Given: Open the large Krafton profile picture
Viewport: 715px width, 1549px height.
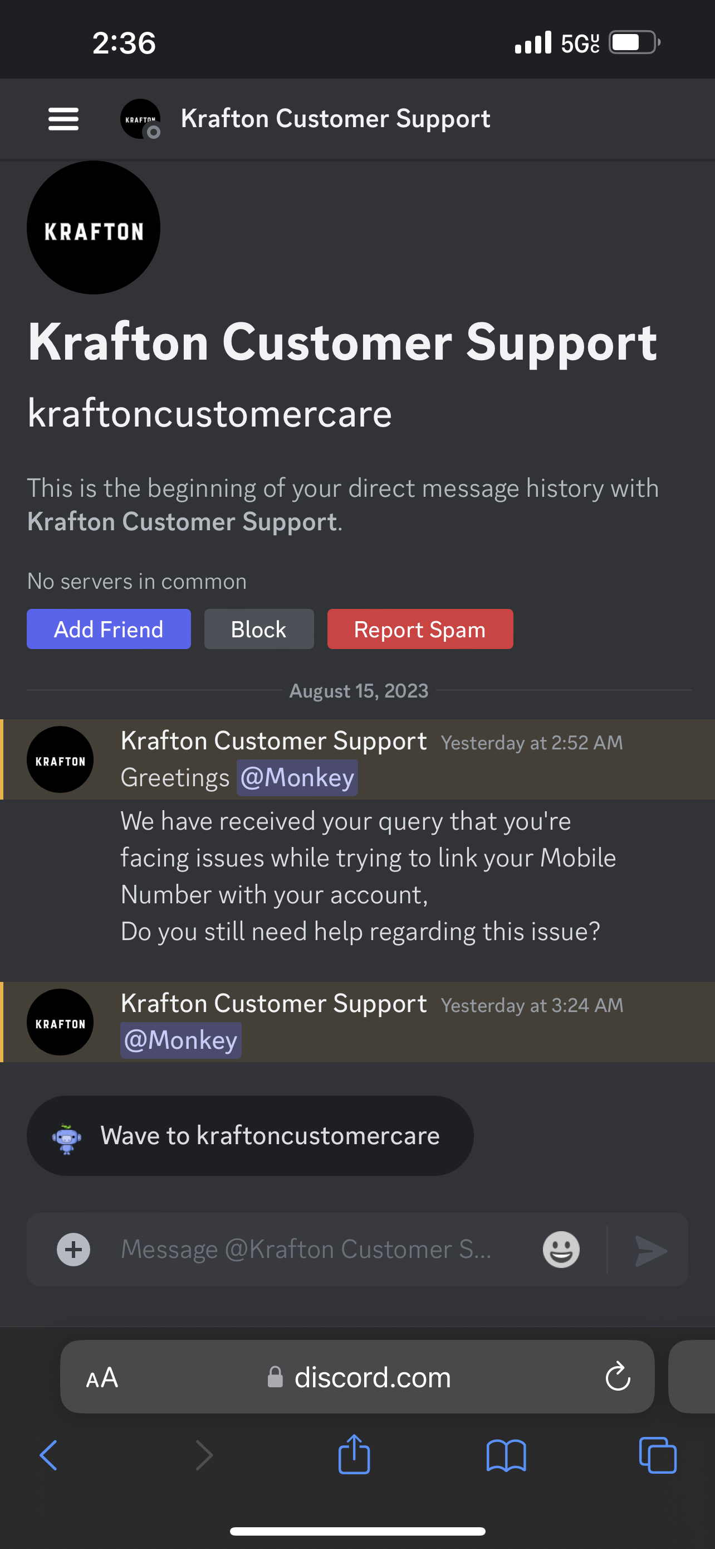Looking at the screenshot, I should (94, 228).
